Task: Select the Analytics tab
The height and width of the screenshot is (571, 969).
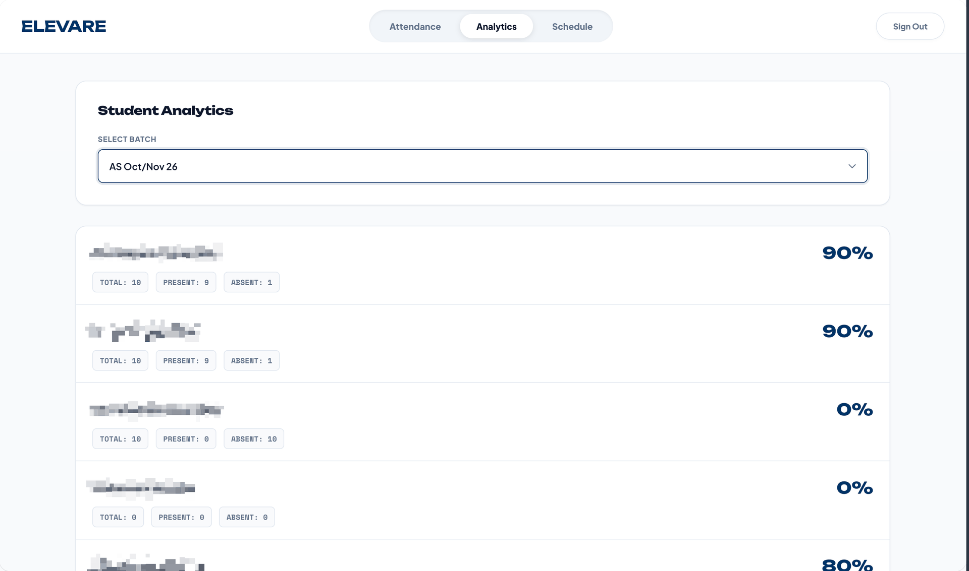Action: [x=496, y=26]
